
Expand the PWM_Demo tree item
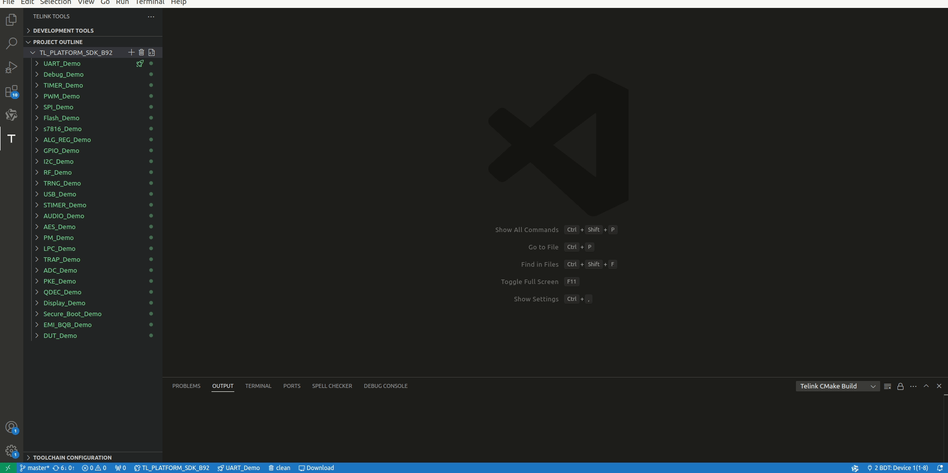37,96
